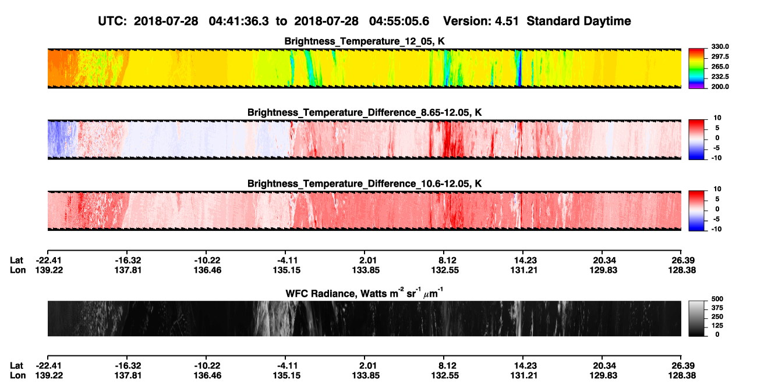Click the 10.6-12.05 temperature difference image strip
This screenshot has height=388, width=757.
pos(365,211)
